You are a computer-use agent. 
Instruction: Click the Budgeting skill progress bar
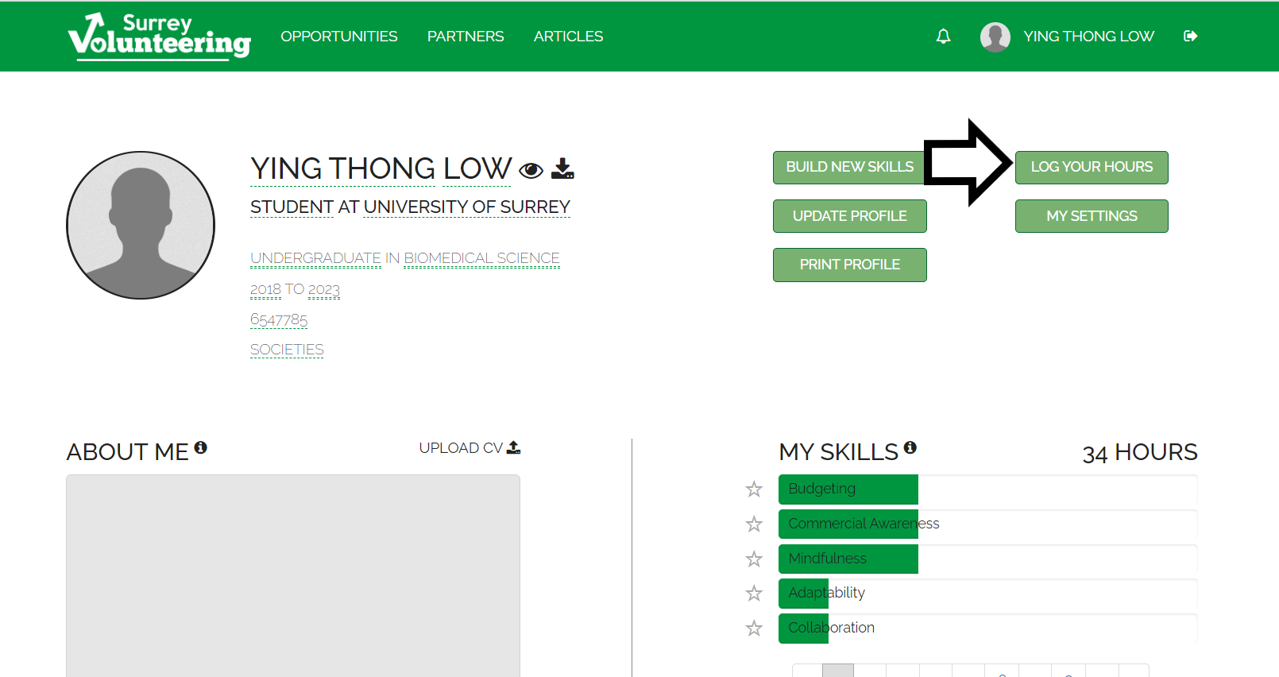pos(987,489)
